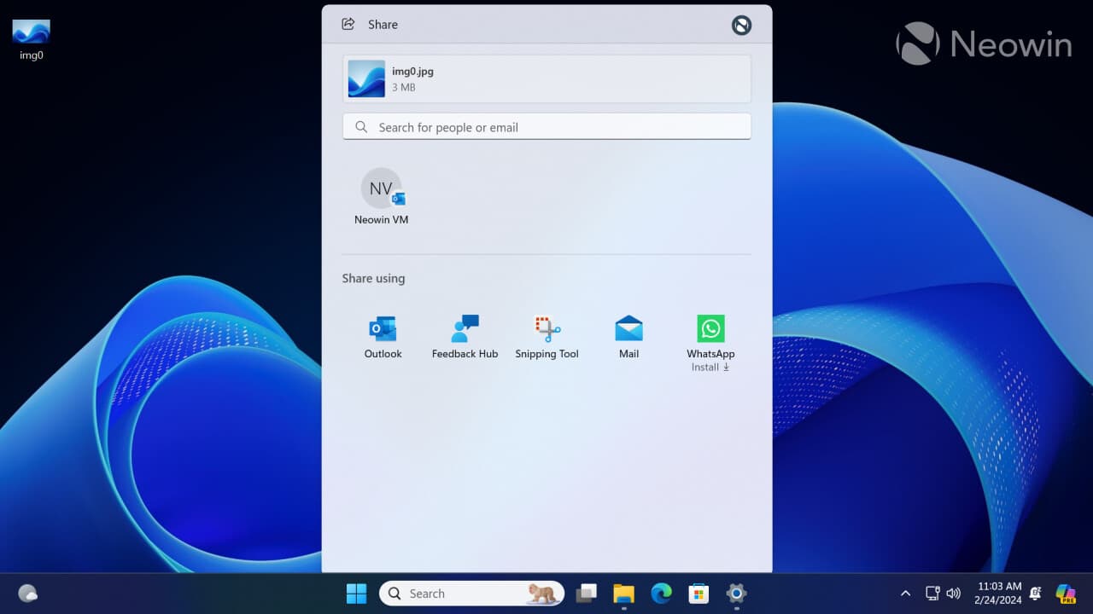Viewport: 1093px width, 614px height.
Task: Select Feedback Hub in the share list
Action: pos(465,333)
